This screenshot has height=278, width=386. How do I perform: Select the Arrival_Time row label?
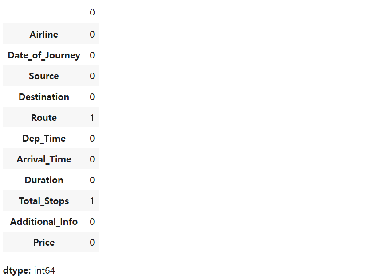[x=44, y=159]
